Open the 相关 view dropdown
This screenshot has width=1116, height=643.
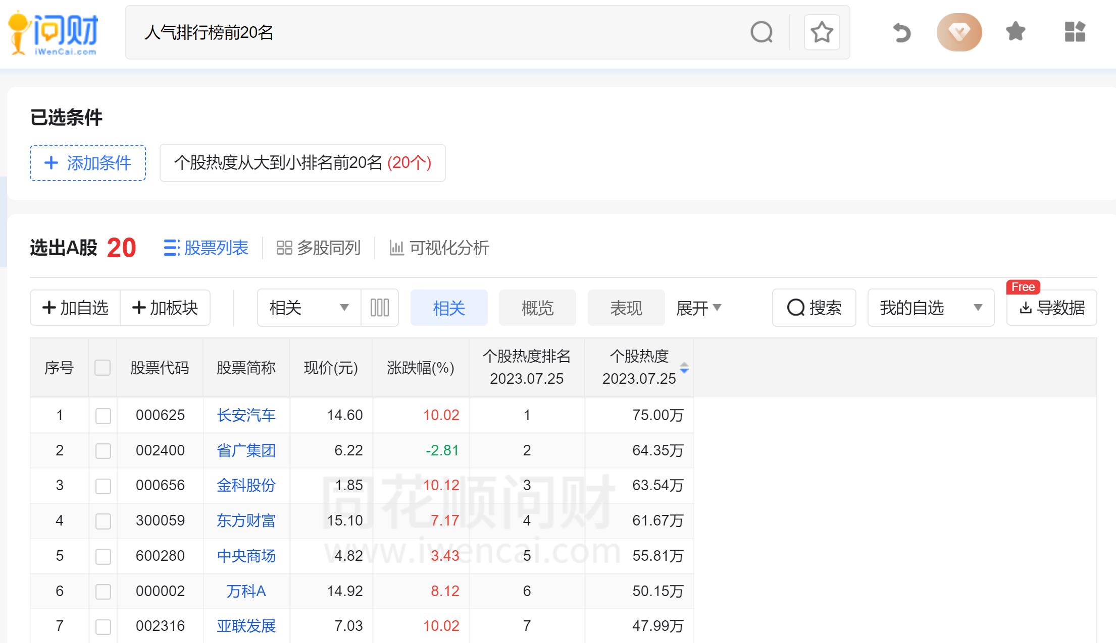307,307
